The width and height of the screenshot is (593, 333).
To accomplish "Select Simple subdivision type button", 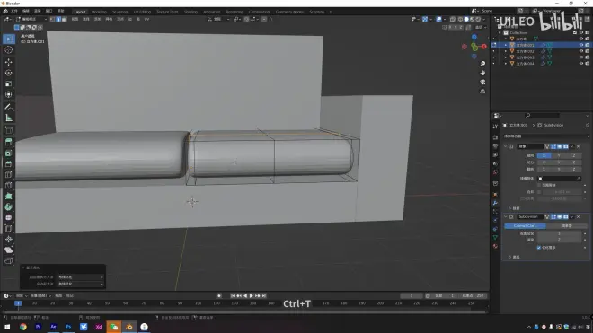I will [x=567, y=225].
